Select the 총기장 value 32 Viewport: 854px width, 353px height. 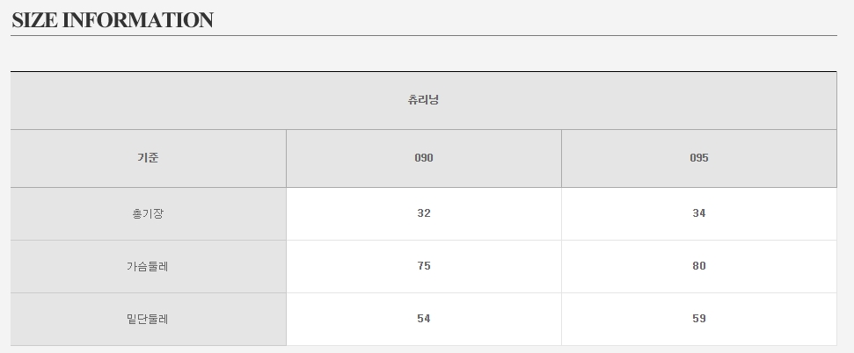[424, 213]
